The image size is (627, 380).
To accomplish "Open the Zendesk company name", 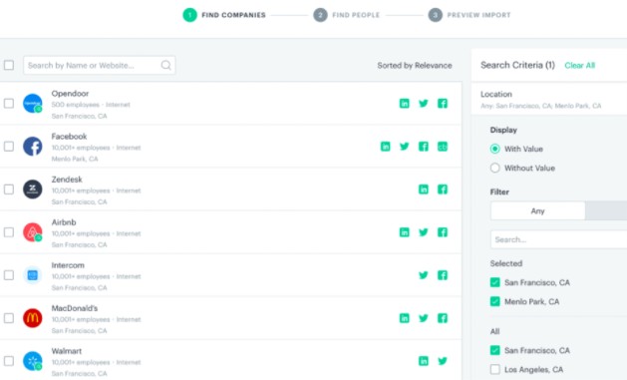I will [x=67, y=180].
